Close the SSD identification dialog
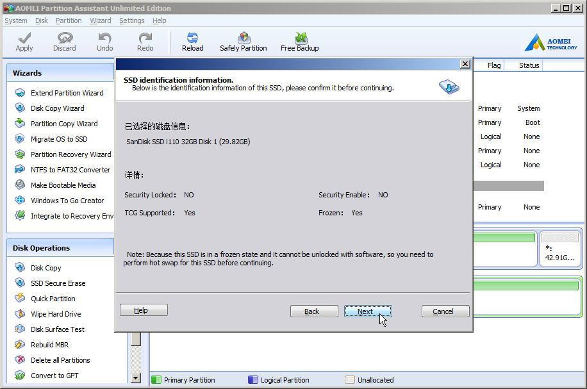 point(465,64)
